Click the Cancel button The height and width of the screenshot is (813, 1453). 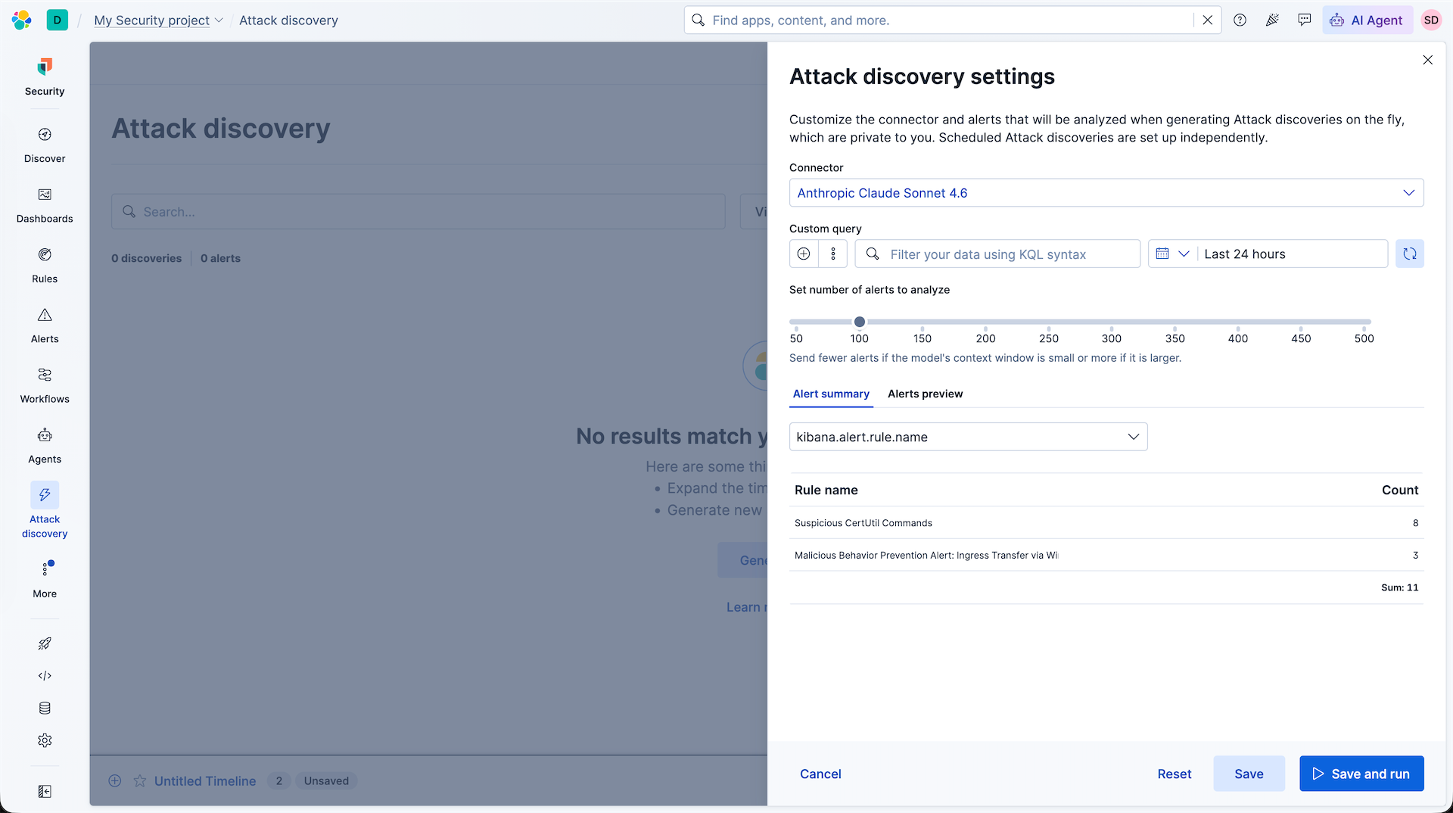820,774
